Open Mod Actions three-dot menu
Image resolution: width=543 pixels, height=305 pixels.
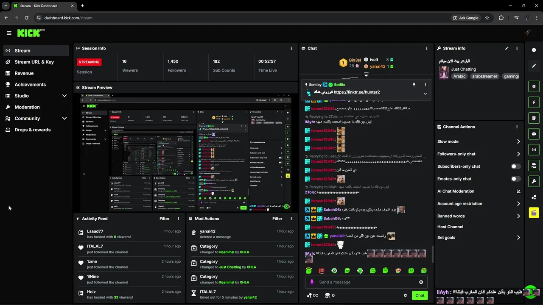[x=291, y=219]
